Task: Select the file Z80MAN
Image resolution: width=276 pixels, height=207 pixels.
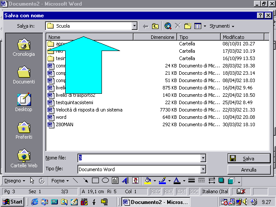Action: [60, 124]
